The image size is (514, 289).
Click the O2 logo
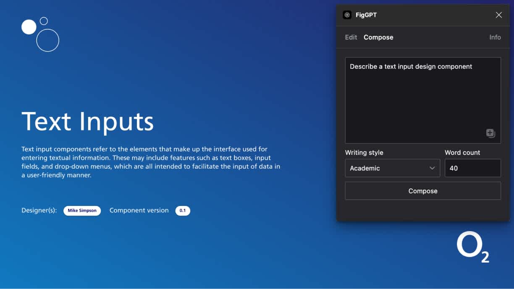473,248
